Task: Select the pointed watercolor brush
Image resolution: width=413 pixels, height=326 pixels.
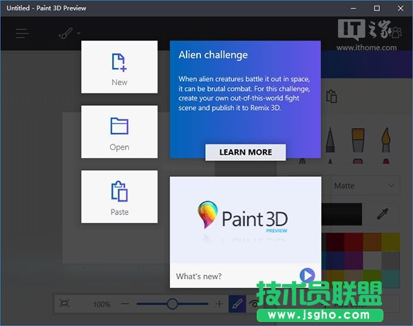Action: tap(386, 140)
